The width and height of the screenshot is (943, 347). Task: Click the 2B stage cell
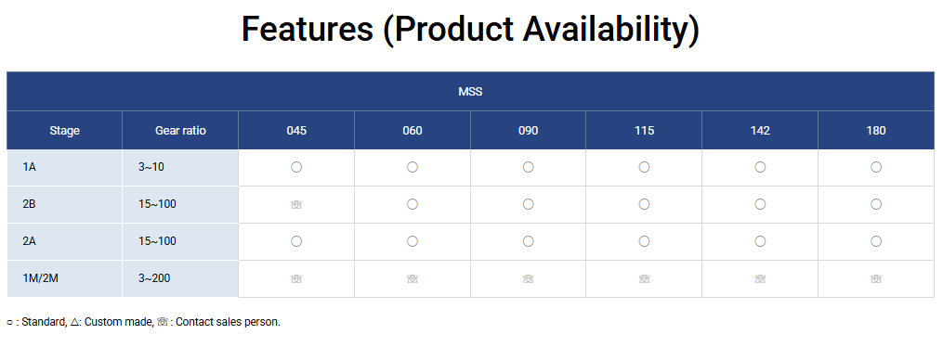64,204
